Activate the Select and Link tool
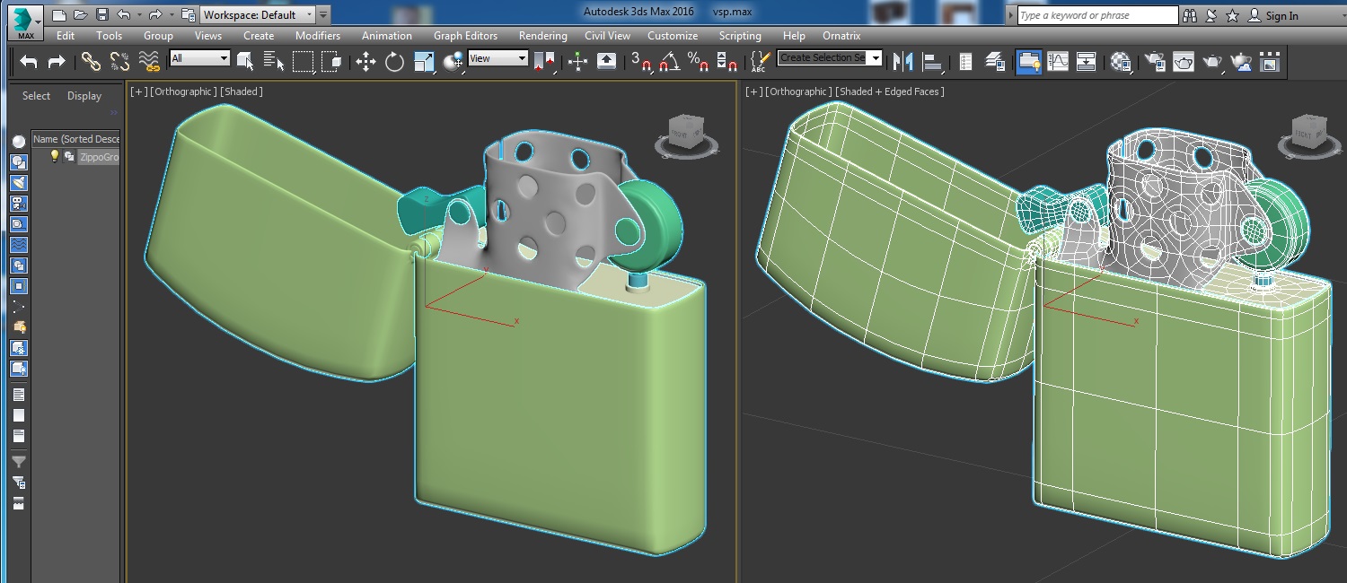Image resolution: width=1347 pixels, height=583 pixels. (x=91, y=61)
